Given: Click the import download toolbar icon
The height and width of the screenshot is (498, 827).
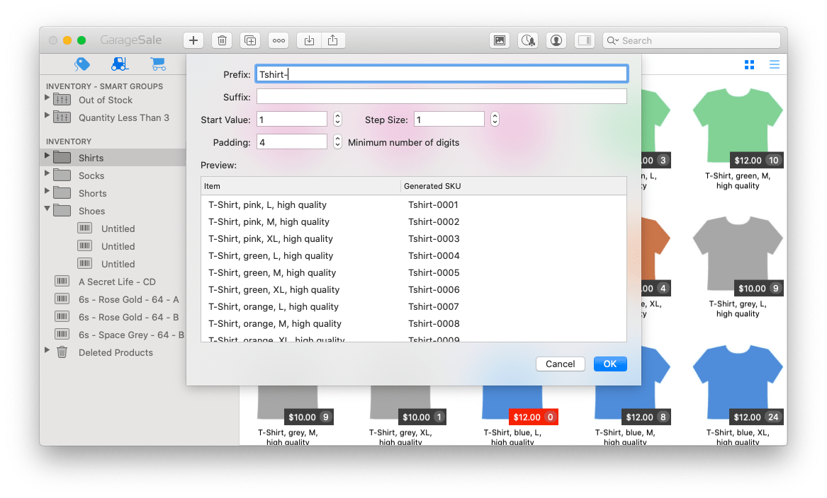Looking at the screenshot, I should pos(309,40).
